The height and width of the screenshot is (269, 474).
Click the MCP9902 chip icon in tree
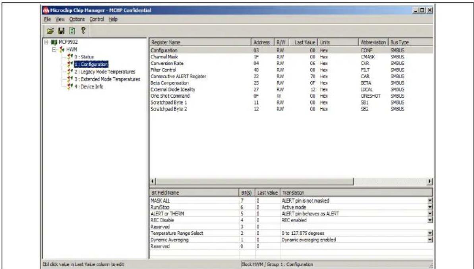pyautogui.click(x=54, y=42)
